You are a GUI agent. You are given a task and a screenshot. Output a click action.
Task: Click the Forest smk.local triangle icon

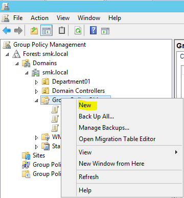[x=16, y=54]
